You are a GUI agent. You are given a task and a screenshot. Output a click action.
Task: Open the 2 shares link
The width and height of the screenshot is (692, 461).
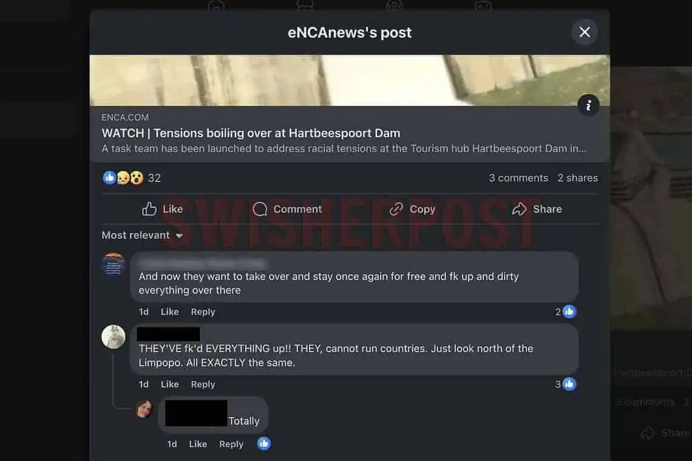click(x=577, y=178)
